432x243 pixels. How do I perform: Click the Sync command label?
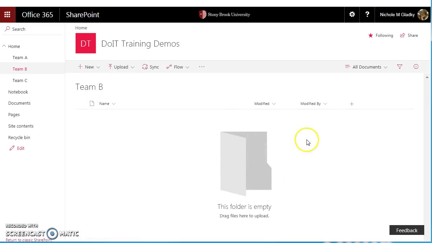(154, 67)
